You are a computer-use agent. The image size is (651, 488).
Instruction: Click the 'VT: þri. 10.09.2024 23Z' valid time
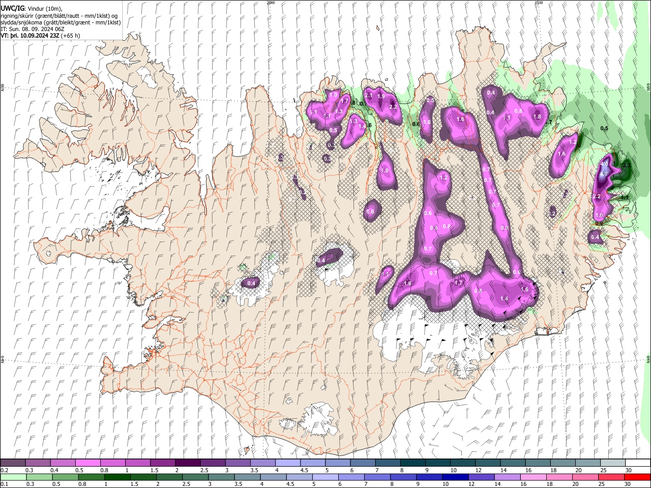30,36
